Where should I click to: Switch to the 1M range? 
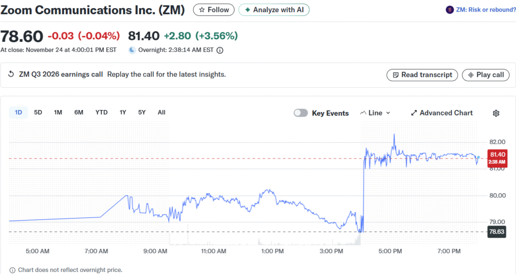tap(58, 113)
